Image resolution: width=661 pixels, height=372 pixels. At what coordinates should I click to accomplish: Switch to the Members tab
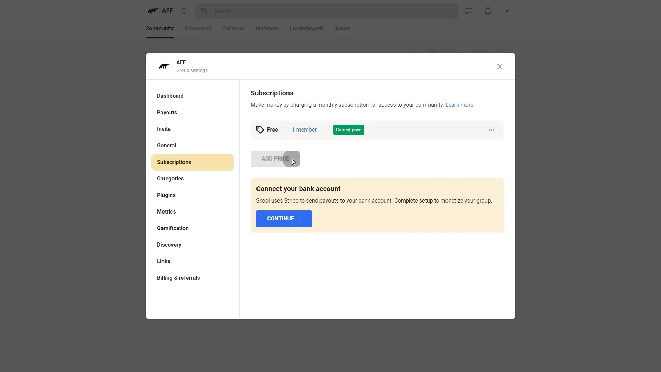267,29
